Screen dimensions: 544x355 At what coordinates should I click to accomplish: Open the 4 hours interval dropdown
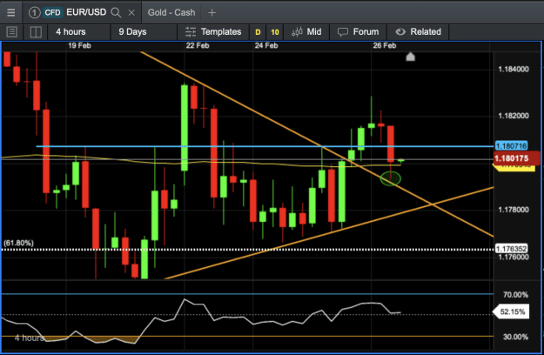[x=78, y=32]
